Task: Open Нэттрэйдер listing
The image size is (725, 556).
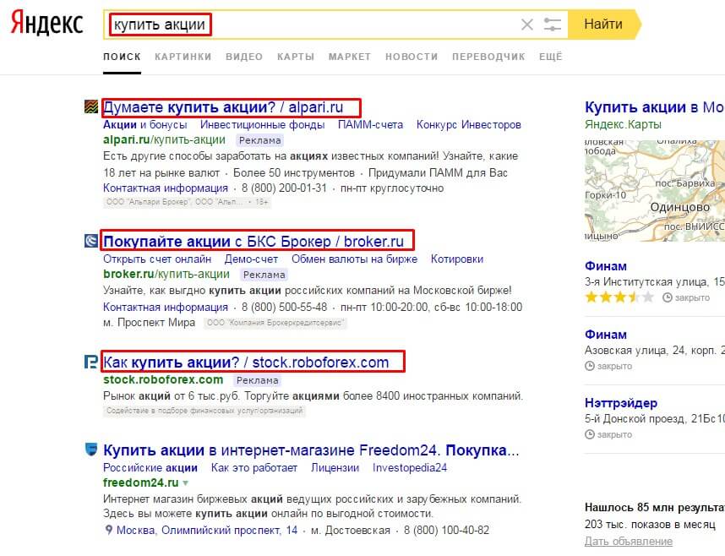Action: click(621, 403)
